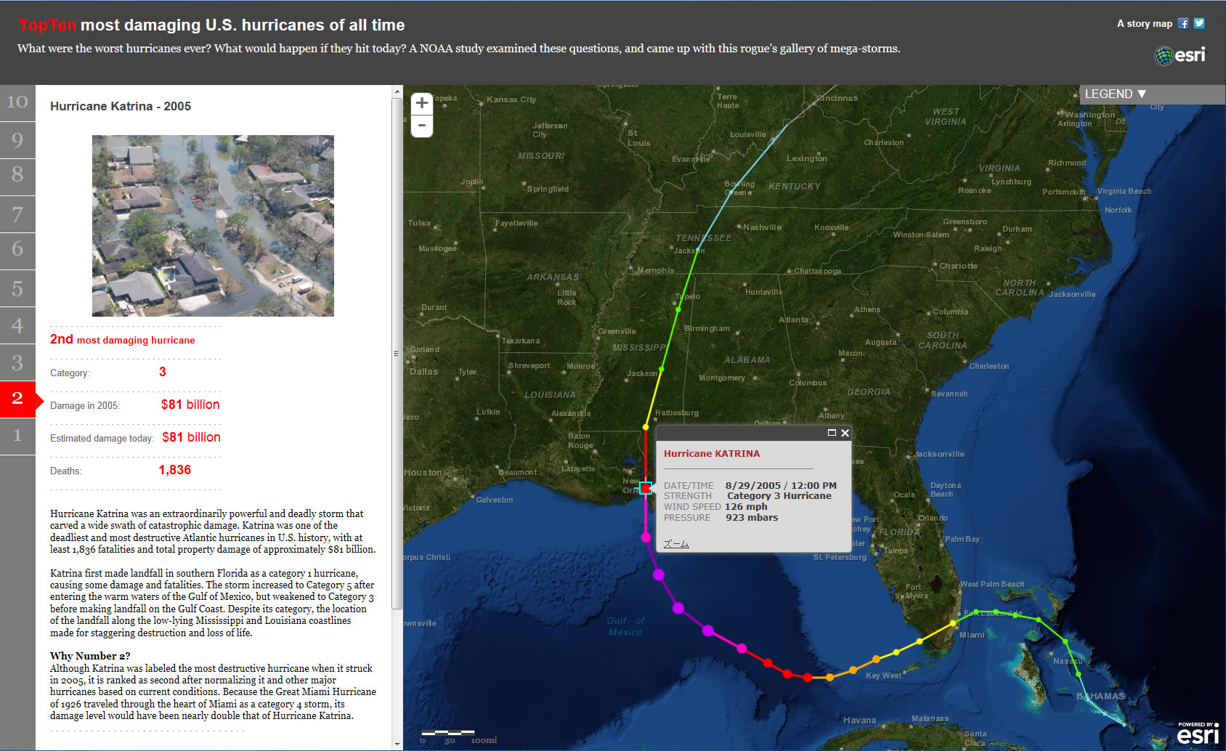Select hurricane rank 10 tab
The height and width of the screenshot is (751, 1226).
pos(17,102)
